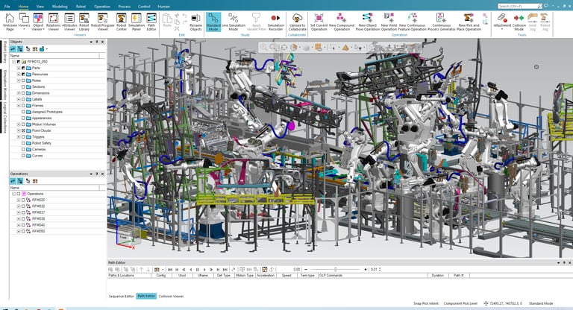Check the Notes folder checkbox
This screenshot has width=573, height=310.
tap(23, 80)
